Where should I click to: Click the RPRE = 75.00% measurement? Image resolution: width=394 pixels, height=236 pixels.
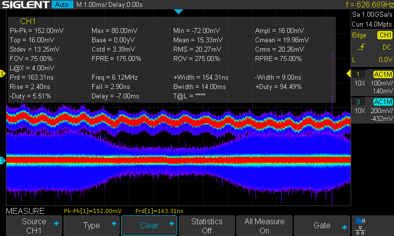pyautogui.click(x=278, y=59)
